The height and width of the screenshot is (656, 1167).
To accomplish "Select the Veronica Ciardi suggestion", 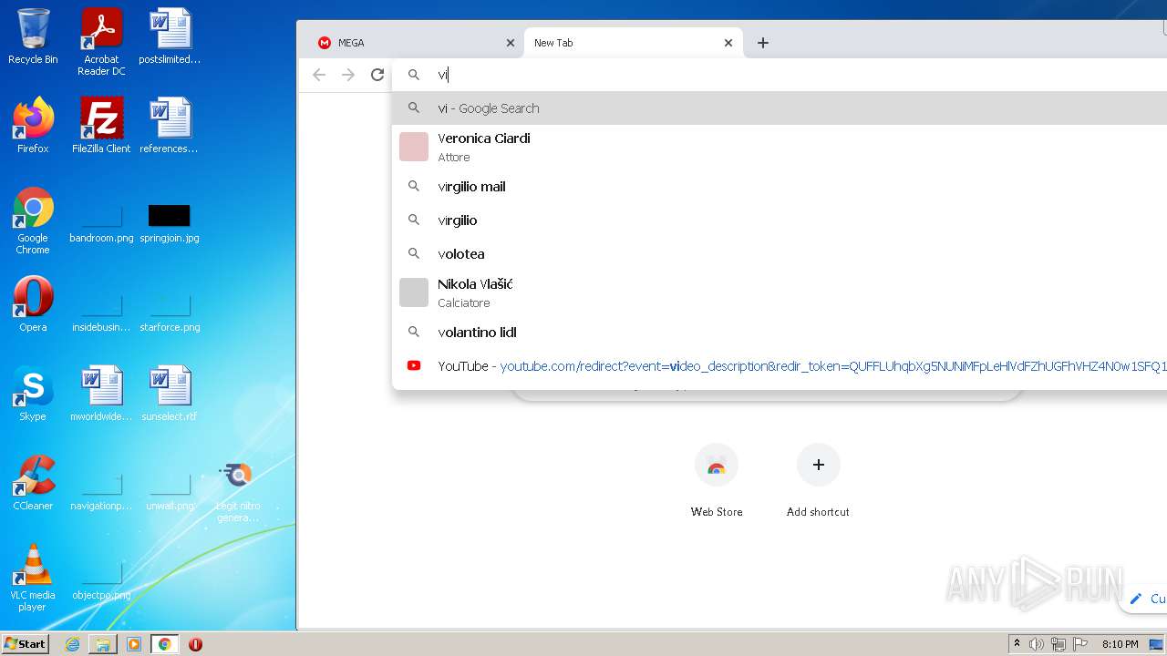I will (780, 147).
